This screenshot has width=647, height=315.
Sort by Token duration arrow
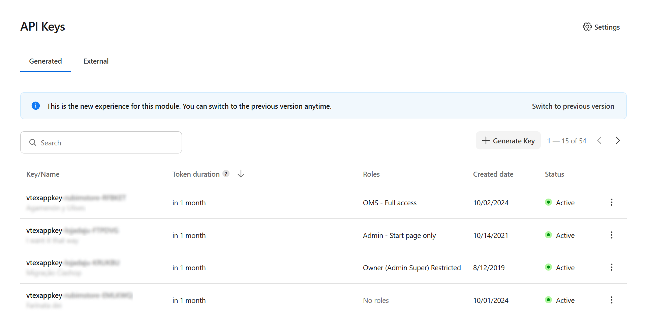[241, 174]
